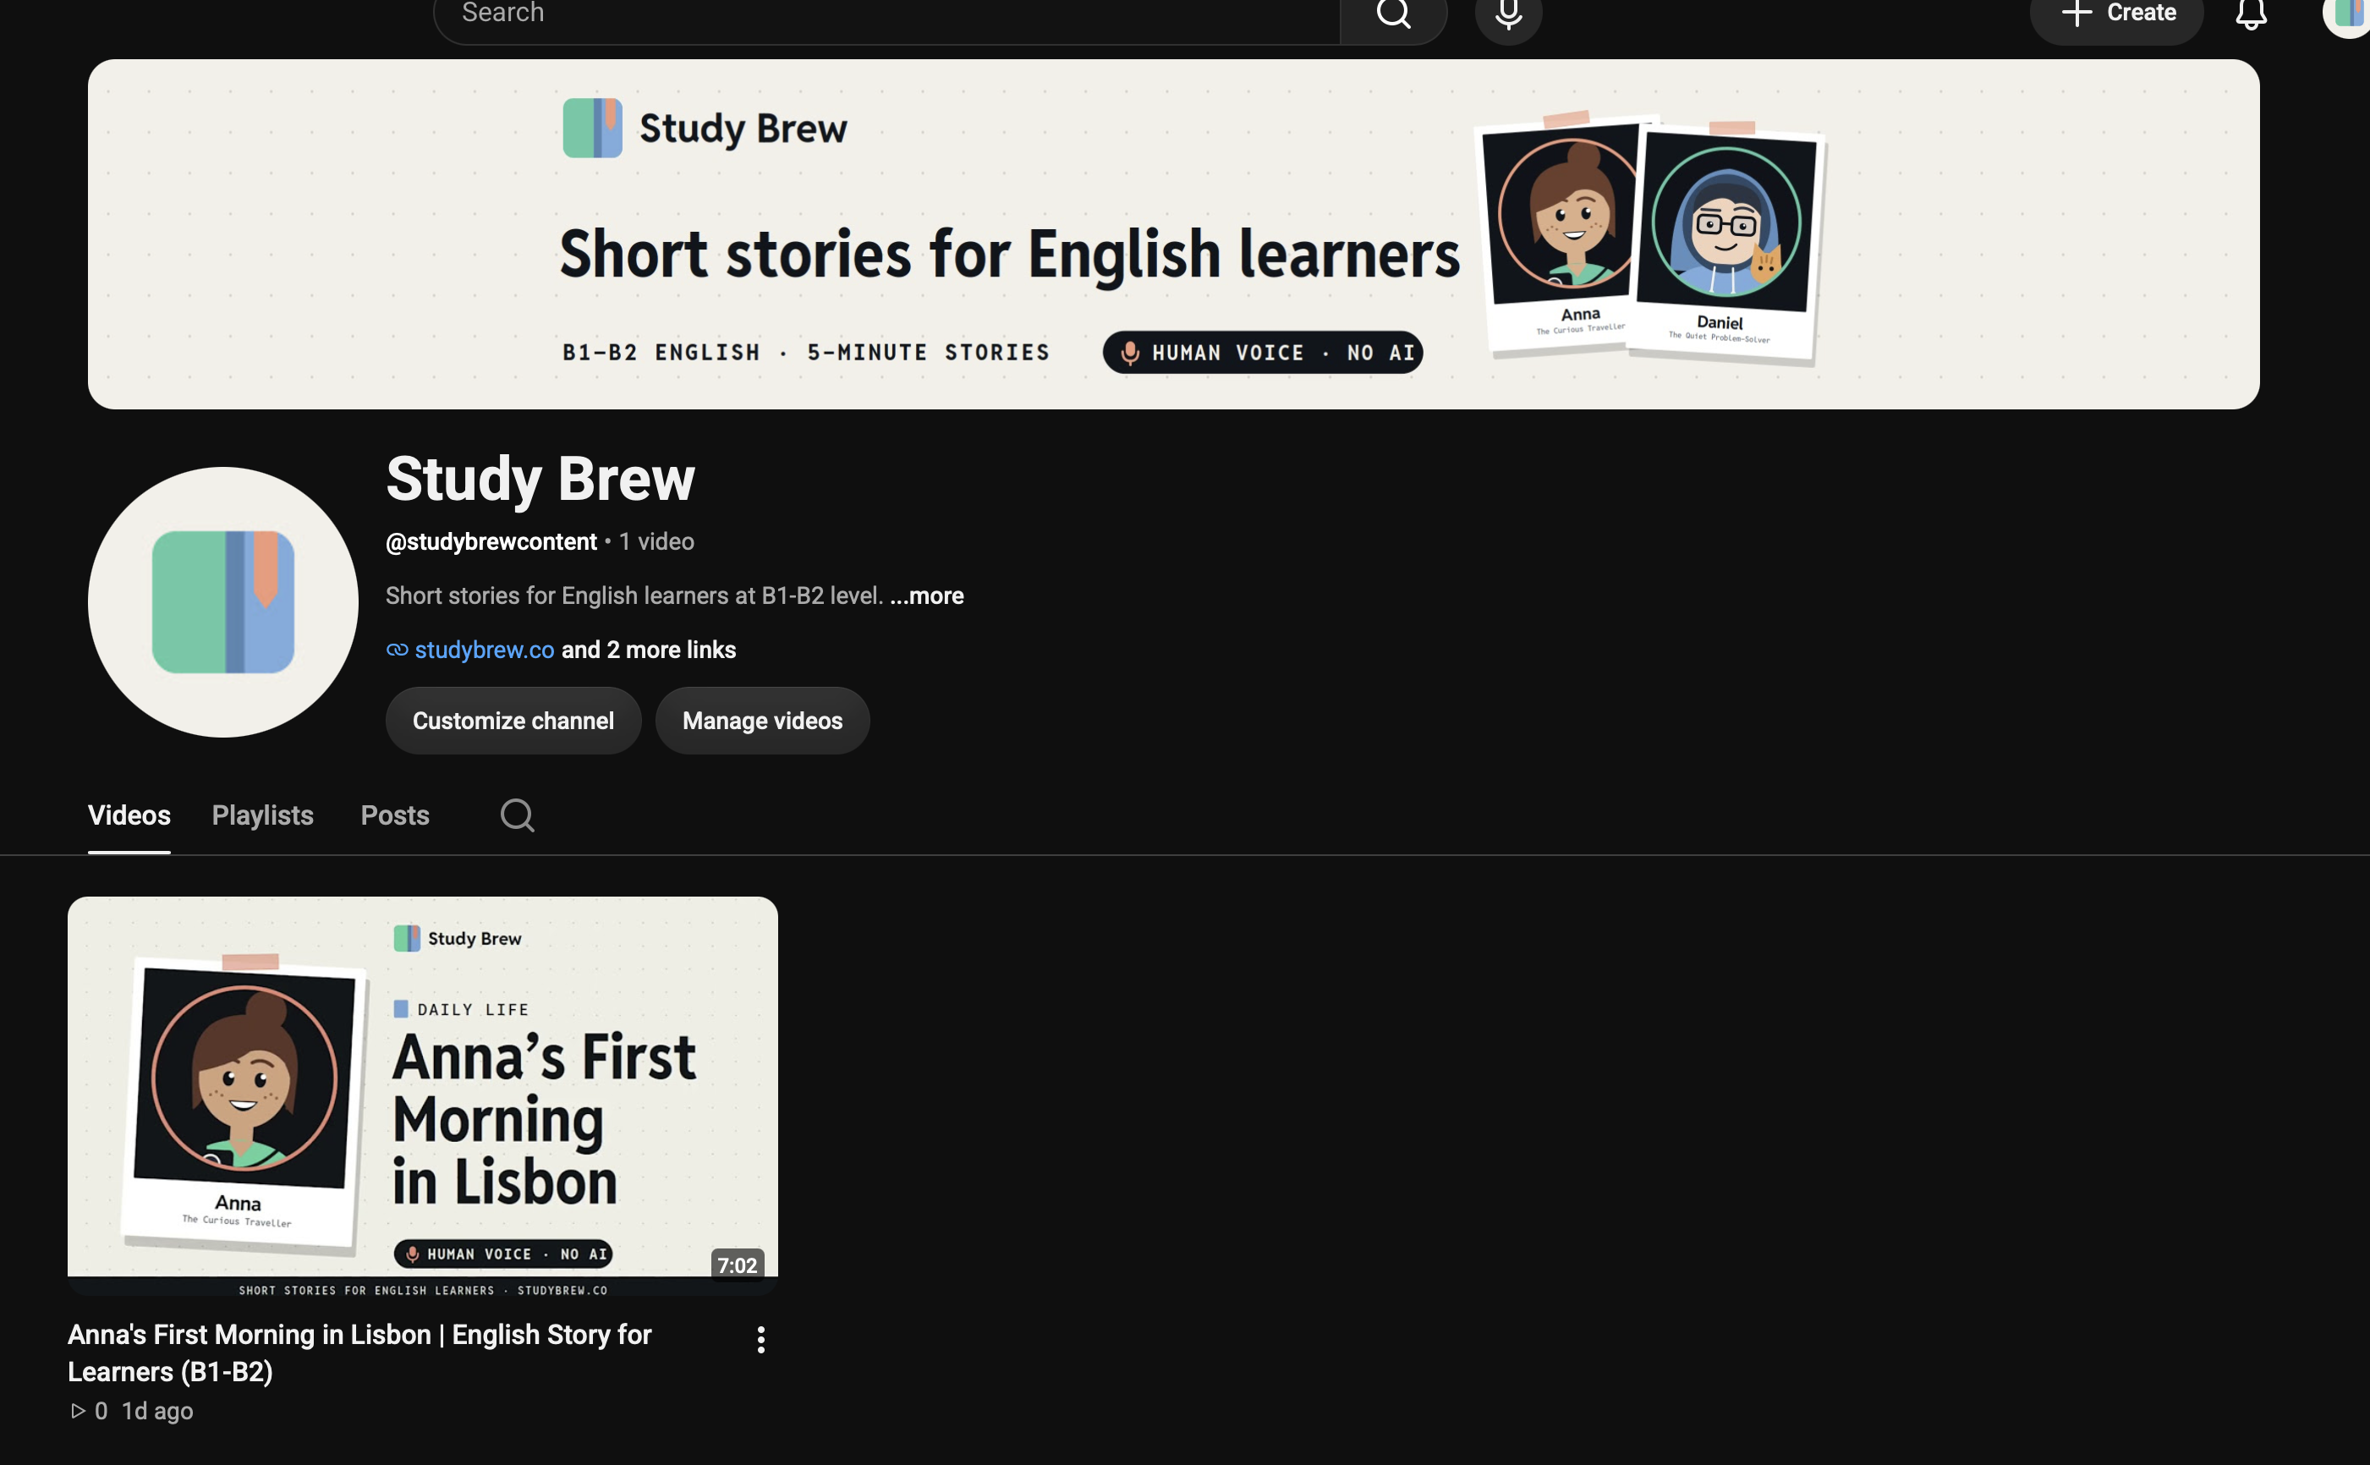Switch to the Posts tab
The height and width of the screenshot is (1465, 2370).
click(394, 816)
